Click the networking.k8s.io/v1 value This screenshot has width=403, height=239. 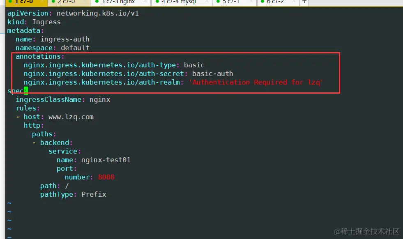coord(98,14)
